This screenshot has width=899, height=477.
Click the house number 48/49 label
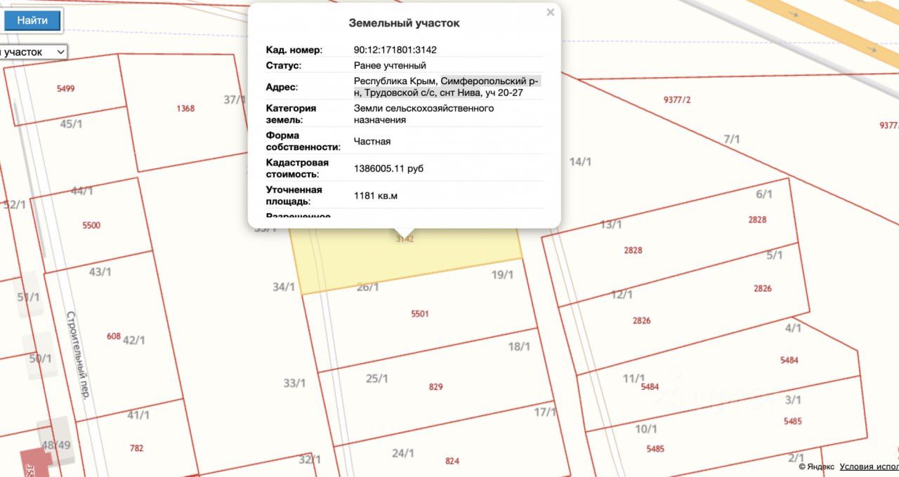pos(56,445)
